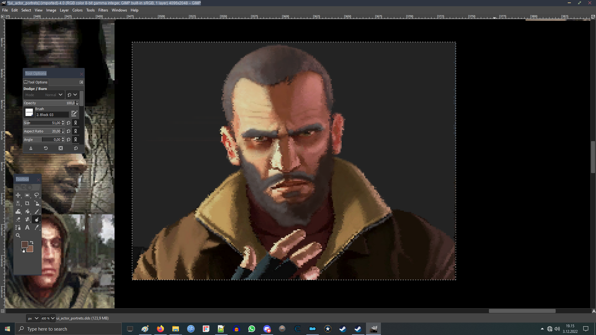Select the Eraser tool

(18, 219)
